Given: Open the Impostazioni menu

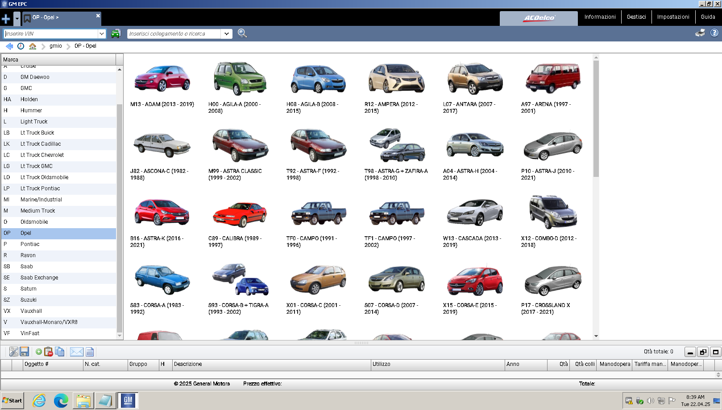Looking at the screenshot, I should (673, 17).
